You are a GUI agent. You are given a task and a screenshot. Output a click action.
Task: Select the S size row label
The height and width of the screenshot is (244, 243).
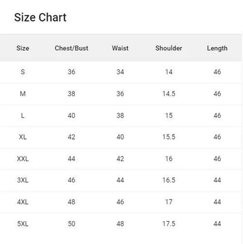point(23,72)
